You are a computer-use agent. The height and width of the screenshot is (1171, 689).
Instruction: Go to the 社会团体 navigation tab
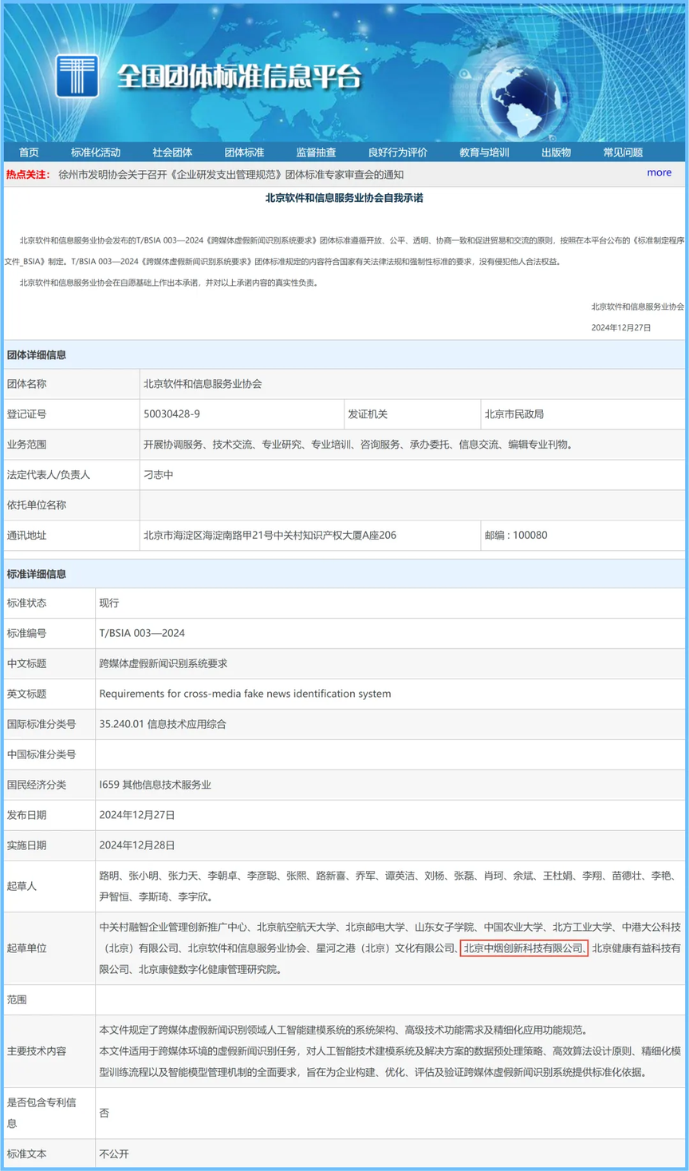172,152
